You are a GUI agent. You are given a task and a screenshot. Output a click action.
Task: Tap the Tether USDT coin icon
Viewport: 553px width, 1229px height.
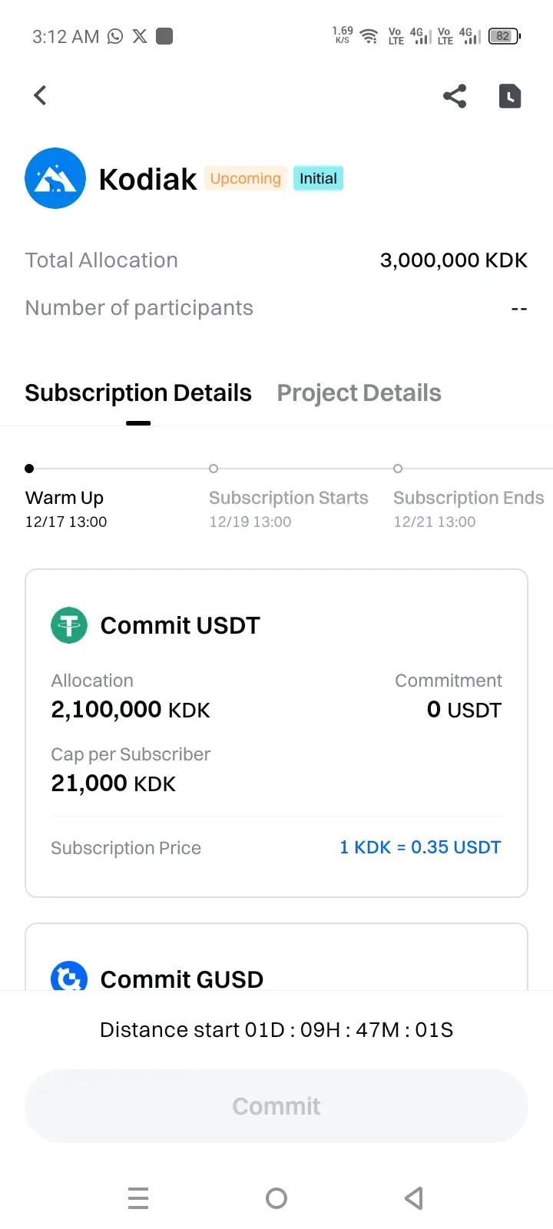coord(69,625)
